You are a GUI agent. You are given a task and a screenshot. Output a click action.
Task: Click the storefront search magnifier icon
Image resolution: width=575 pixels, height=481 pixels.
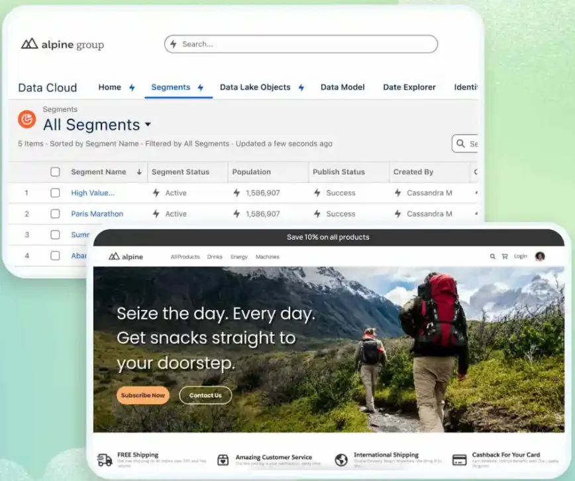pos(492,256)
